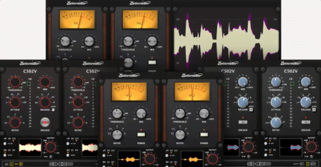Image resolution: width=321 pixels, height=167 pixels.
Task: Toggle SC HPF switch under rightmost blue-knob panel
Action: click(x=265, y=143)
